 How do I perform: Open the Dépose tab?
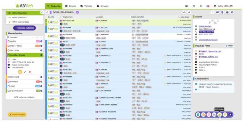point(71,6)
